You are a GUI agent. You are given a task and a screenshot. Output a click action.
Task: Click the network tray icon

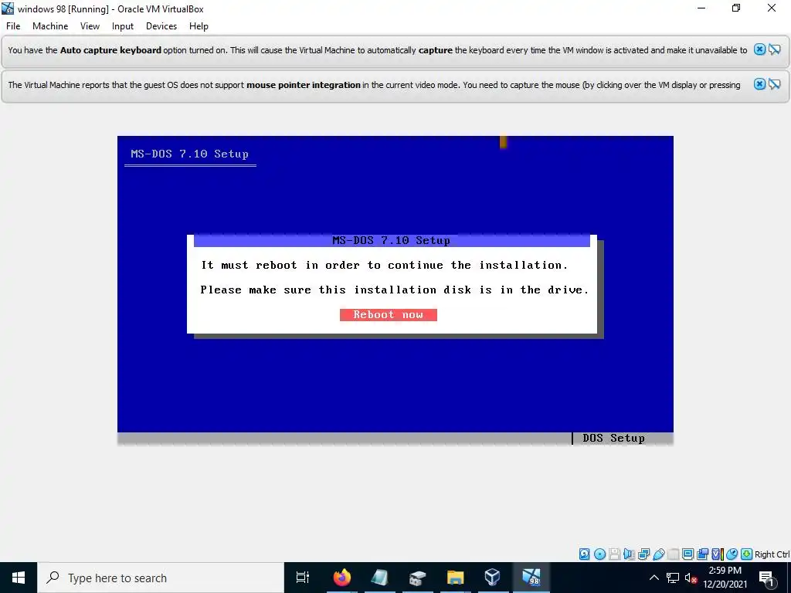coord(673,578)
